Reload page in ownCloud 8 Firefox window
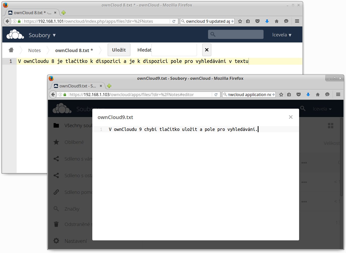The width and height of the screenshot is (346, 253). point(174,21)
